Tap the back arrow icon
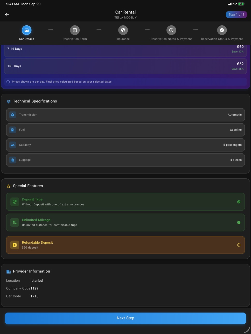This screenshot has width=251, height=334. (x=7, y=15)
